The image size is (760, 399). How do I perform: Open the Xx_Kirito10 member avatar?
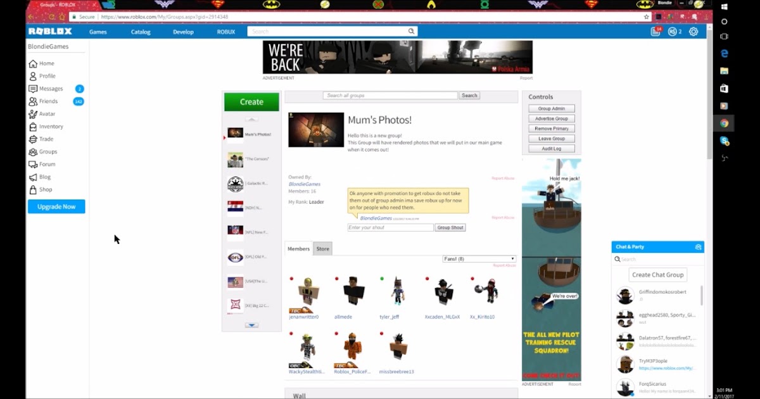click(x=486, y=291)
